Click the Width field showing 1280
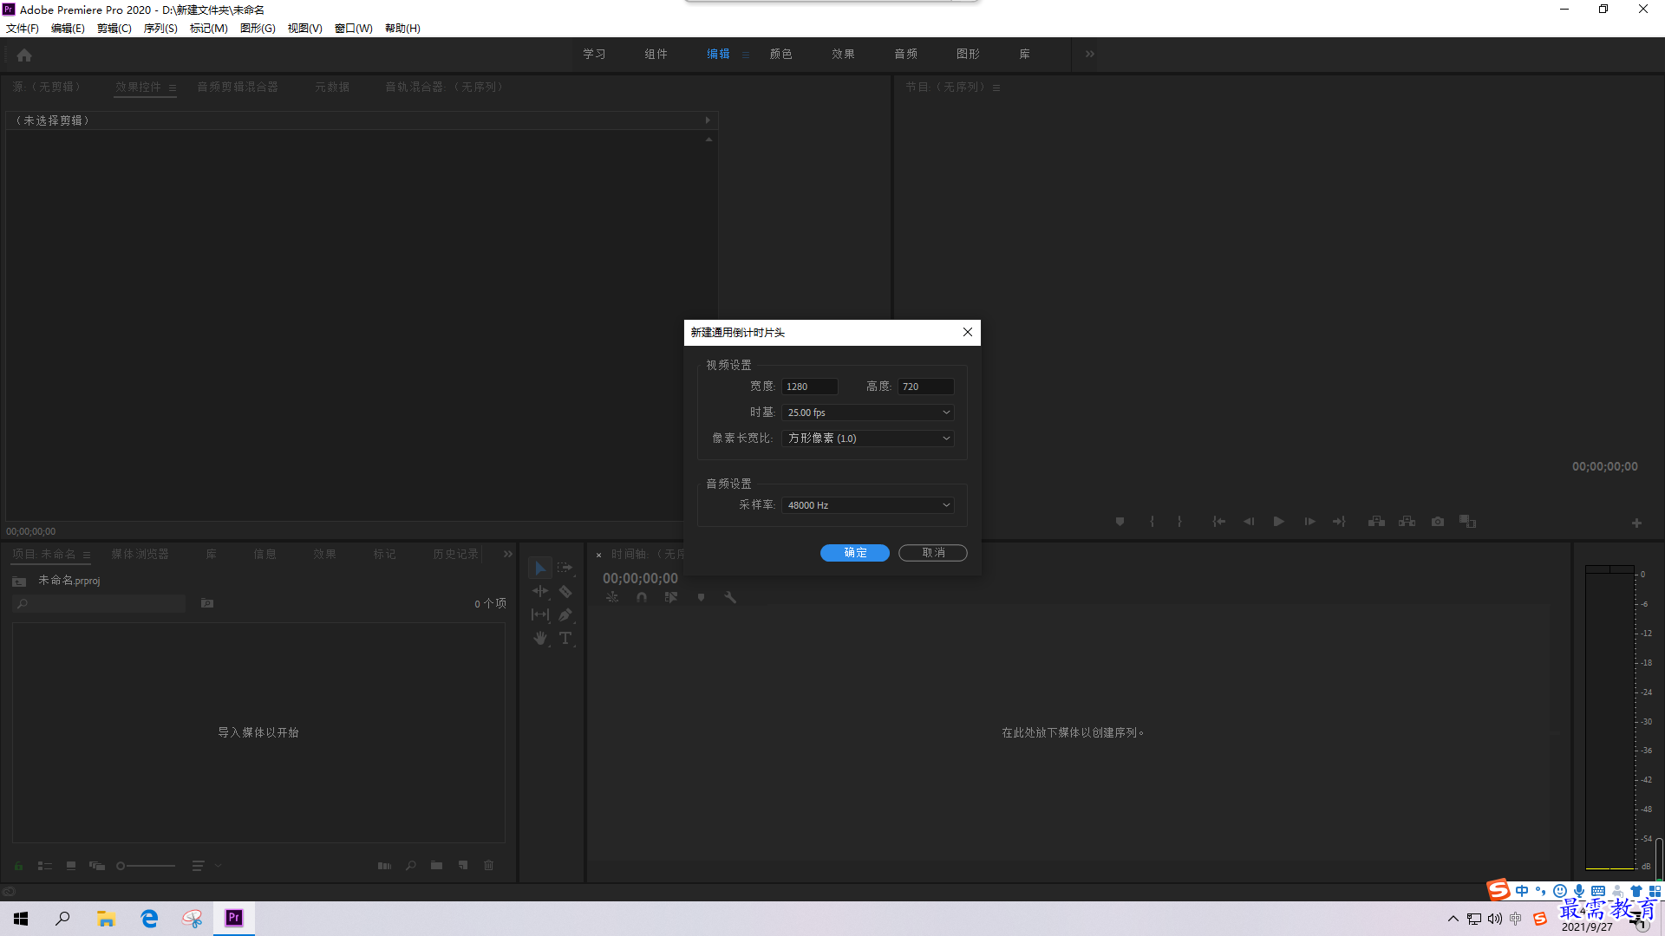 pyautogui.click(x=810, y=387)
